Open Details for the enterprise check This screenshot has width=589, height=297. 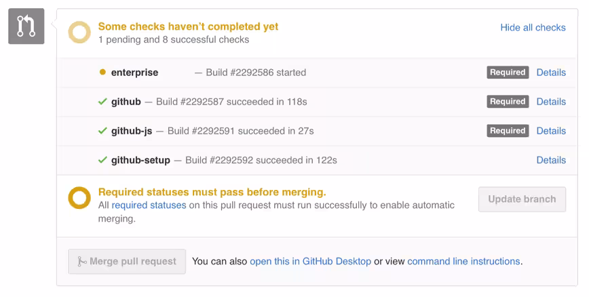pyautogui.click(x=551, y=73)
